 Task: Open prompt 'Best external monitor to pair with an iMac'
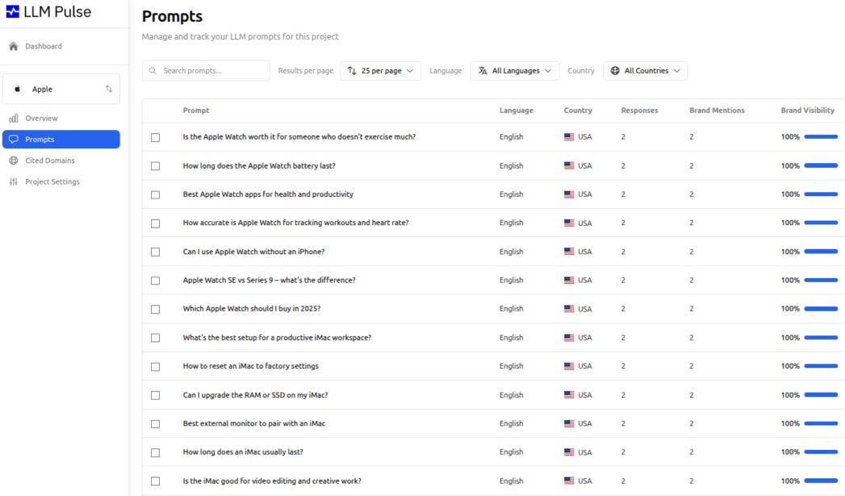click(x=254, y=424)
